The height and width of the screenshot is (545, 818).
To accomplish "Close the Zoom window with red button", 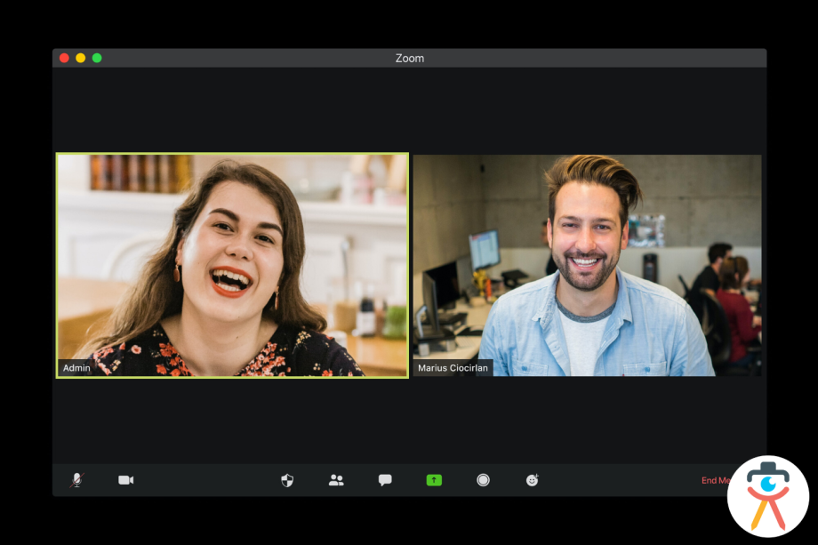I will point(64,58).
